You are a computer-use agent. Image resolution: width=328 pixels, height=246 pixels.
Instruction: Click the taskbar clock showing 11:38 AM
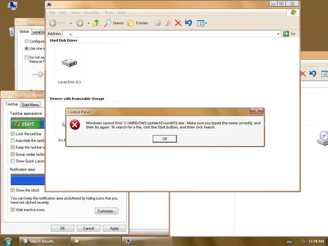pyautogui.click(x=316, y=241)
